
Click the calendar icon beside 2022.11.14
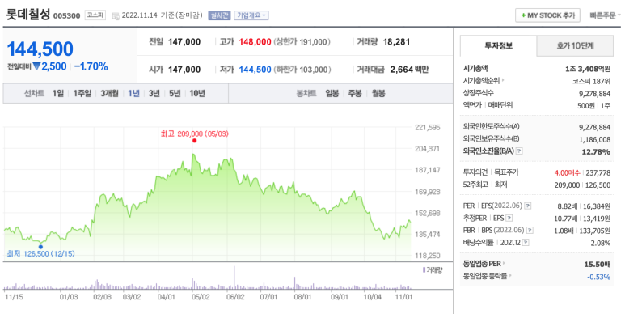click(116, 16)
